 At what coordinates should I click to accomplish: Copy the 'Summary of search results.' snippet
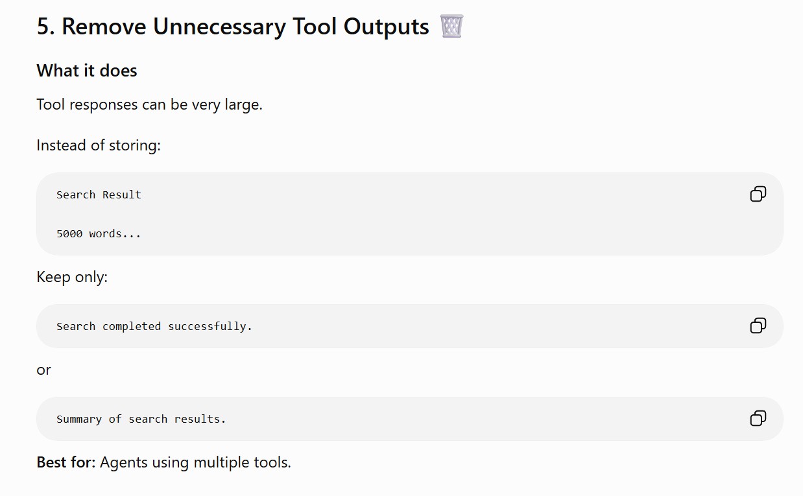pos(758,418)
